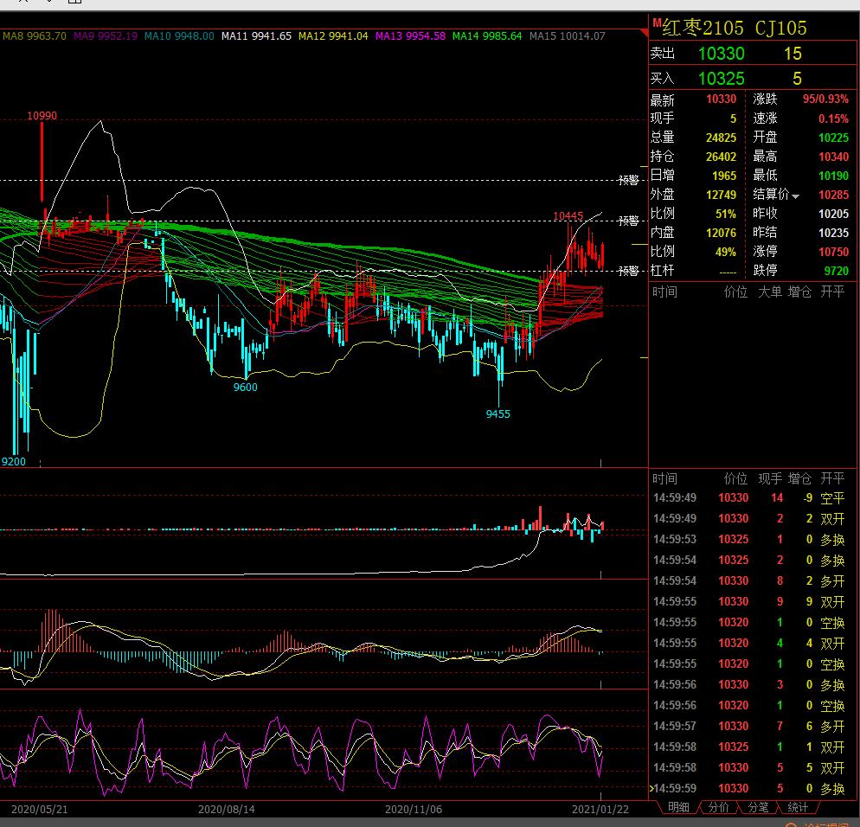
Task: Click the 10445 peak price label
Action: 568,216
